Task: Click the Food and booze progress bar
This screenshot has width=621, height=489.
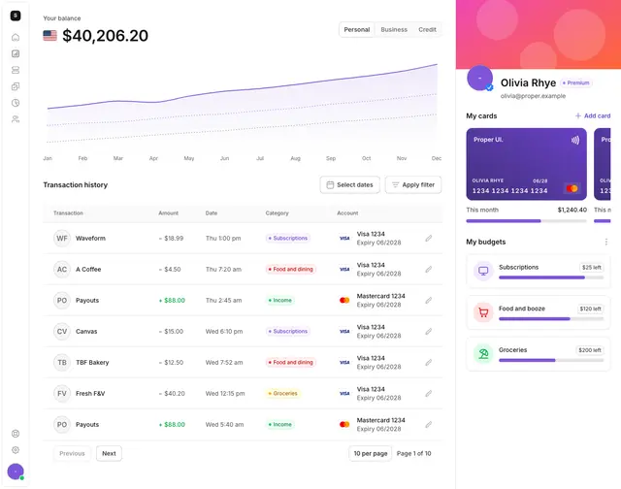Action: coord(551,319)
